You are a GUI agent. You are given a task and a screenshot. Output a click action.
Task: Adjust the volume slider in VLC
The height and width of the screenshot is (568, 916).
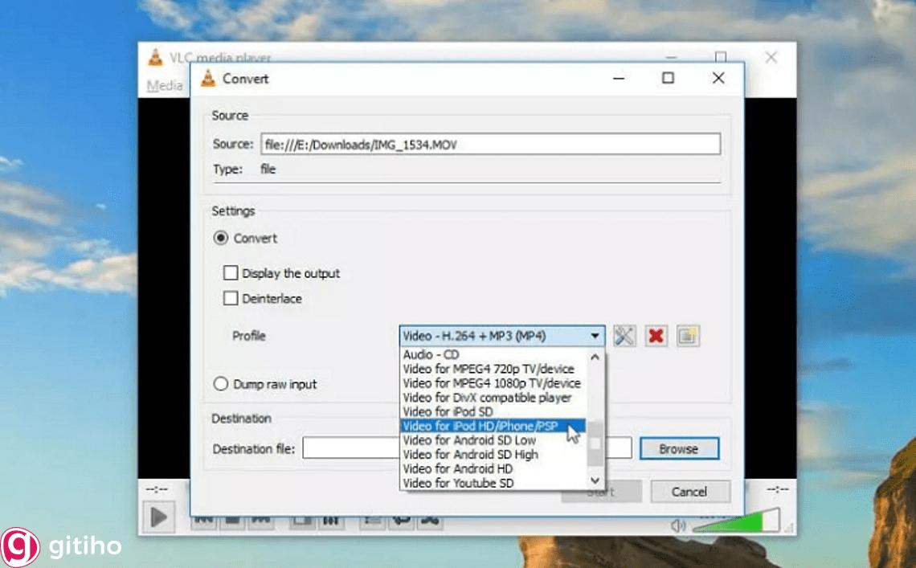[739, 521]
